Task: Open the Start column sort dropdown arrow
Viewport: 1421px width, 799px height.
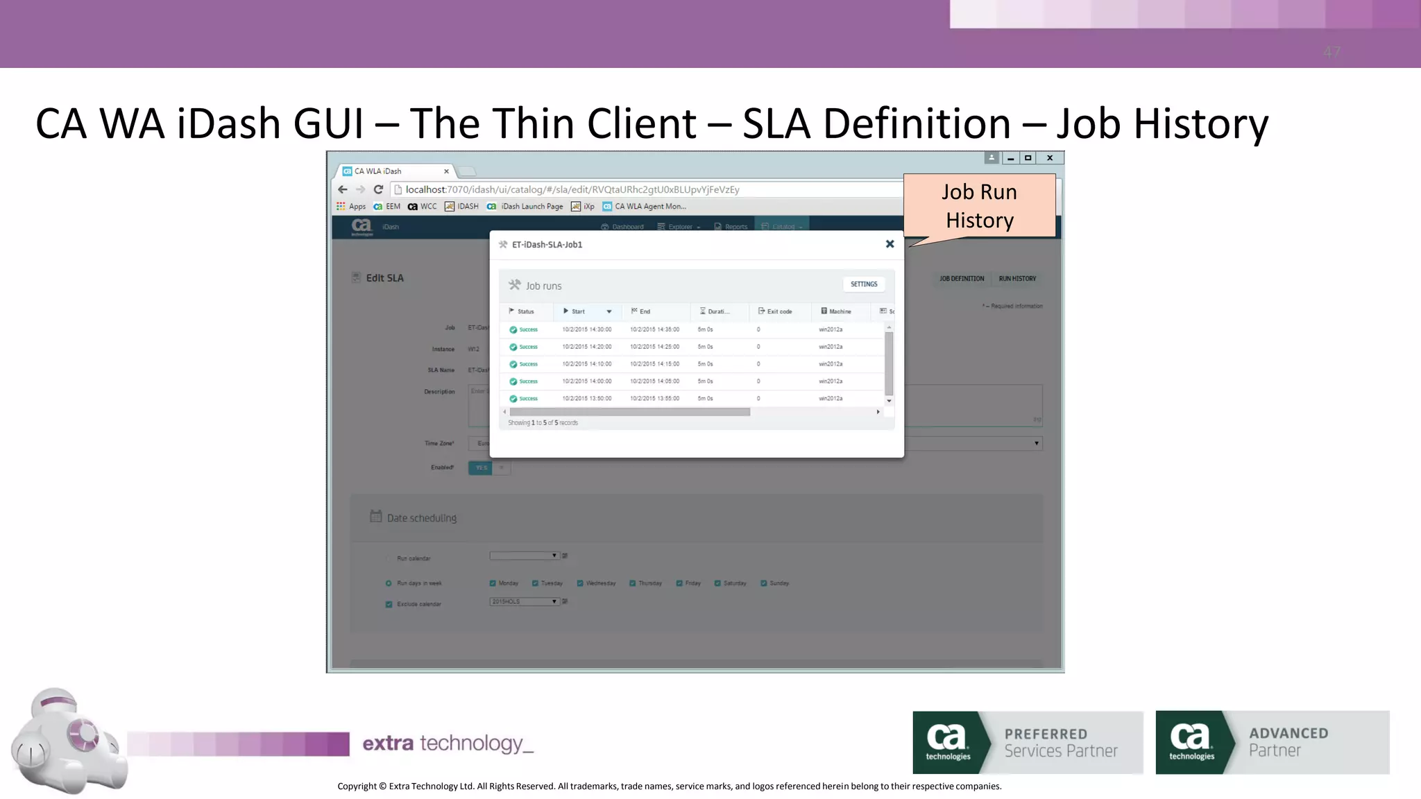Action: coord(609,312)
